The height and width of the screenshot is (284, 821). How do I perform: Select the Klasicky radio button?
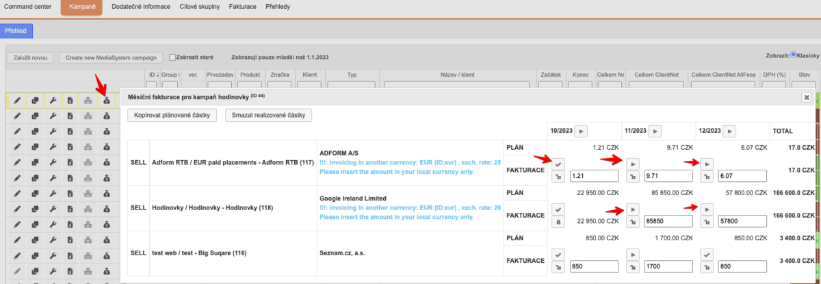(x=794, y=55)
